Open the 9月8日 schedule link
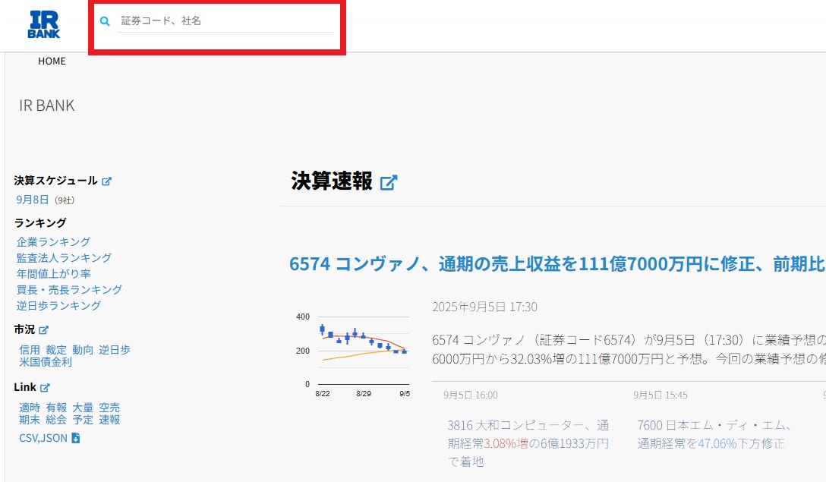The width and height of the screenshot is (826, 482). 33,200
